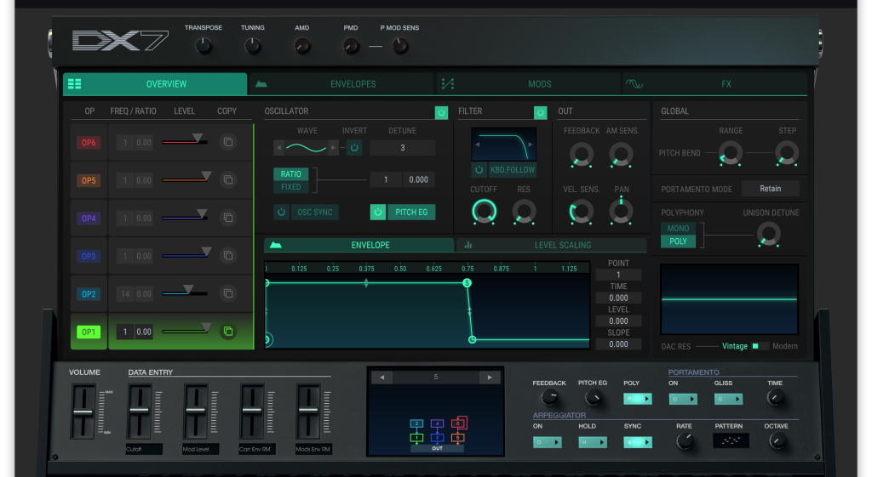Click the copy icon for OP1

click(227, 332)
